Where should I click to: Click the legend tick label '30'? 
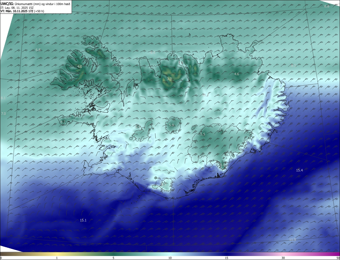(283, 258)
